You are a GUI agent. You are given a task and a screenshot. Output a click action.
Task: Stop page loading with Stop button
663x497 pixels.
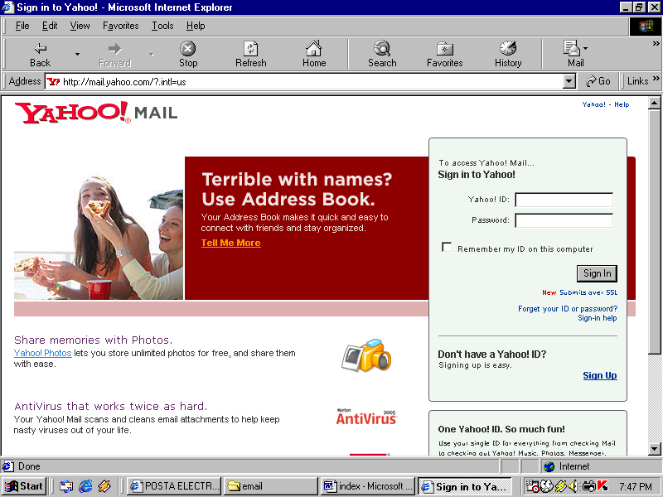coord(188,54)
